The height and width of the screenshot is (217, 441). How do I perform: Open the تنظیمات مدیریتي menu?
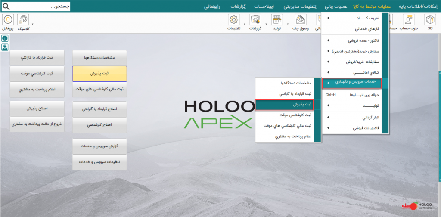[300, 6]
